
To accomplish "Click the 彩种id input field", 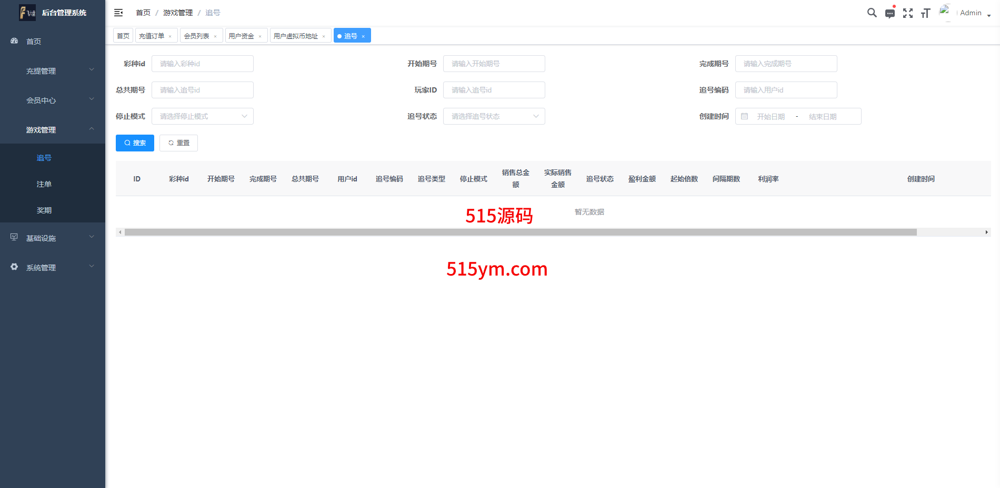I will [x=202, y=64].
